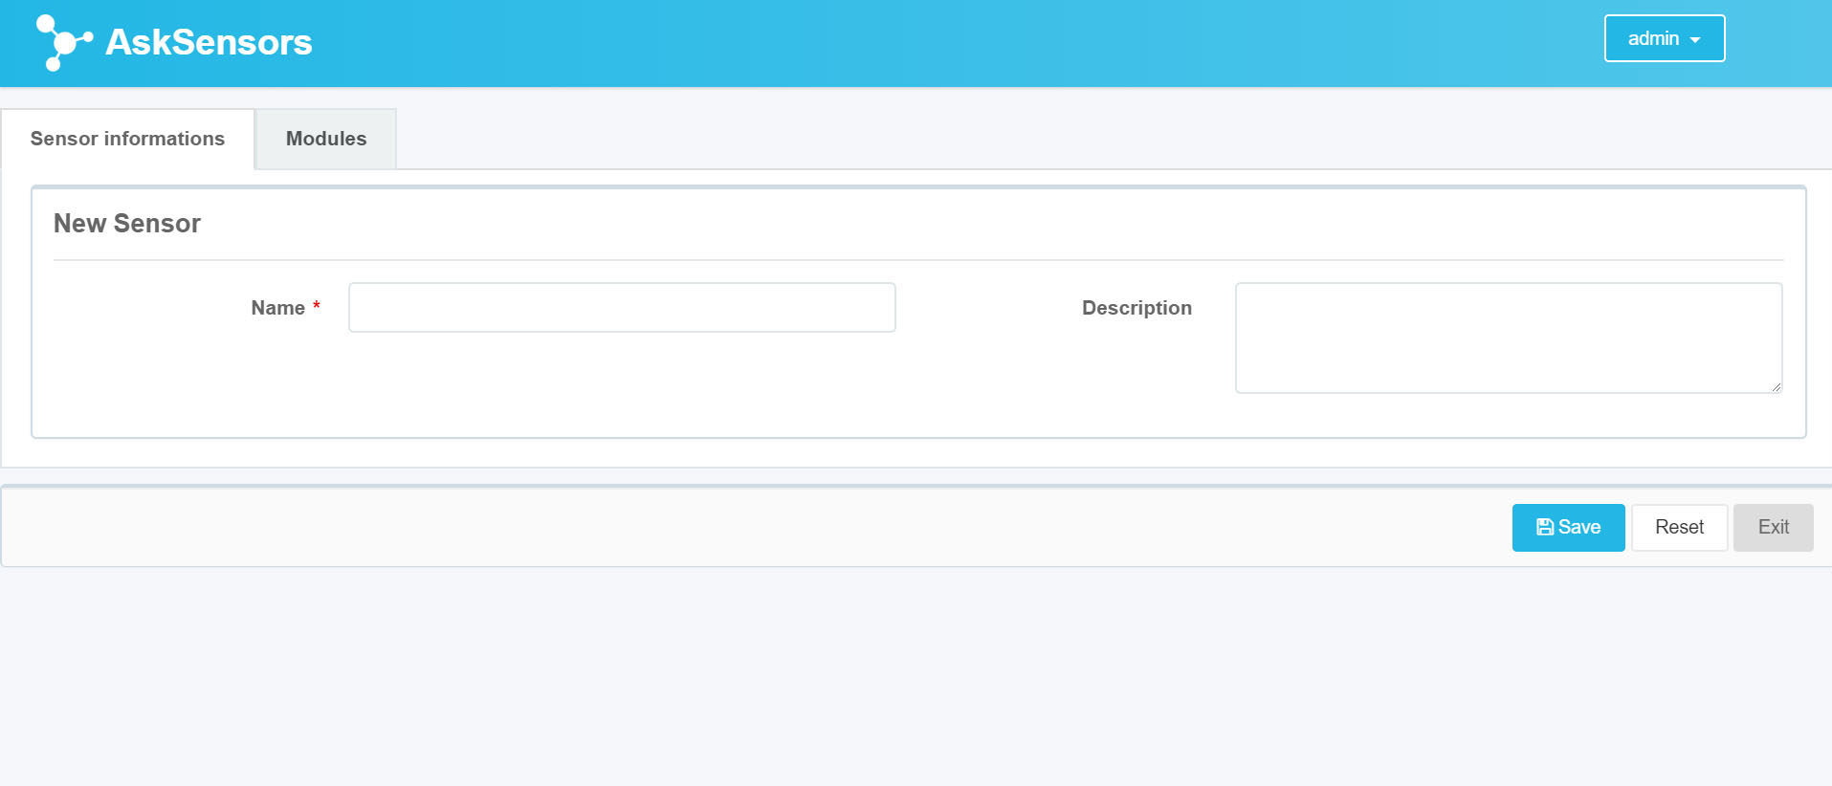The width and height of the screenshot is (1832, 786).
Task: Click the Name field label
Action: [277, 308]
